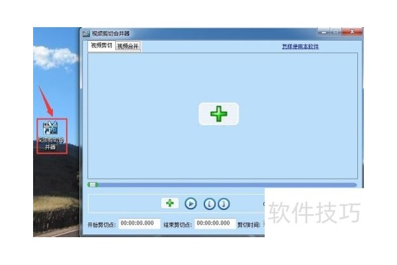This screenshot has width=397, height=265.
Task: Open the 怎样使用本软件 help link
Action: click(x=300, y=46)
